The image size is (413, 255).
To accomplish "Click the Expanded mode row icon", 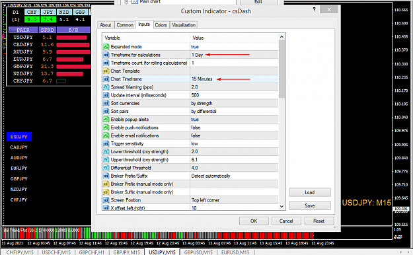I will pyautogui.click(x=106, y=47).
